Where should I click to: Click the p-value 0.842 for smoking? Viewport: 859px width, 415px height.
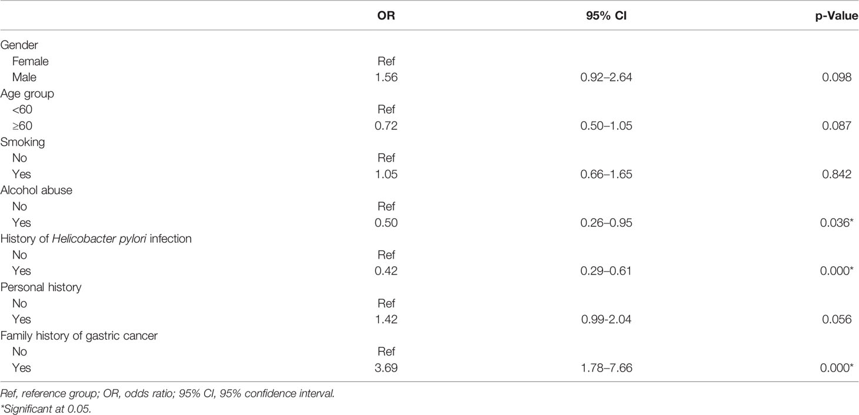point(839,175)
